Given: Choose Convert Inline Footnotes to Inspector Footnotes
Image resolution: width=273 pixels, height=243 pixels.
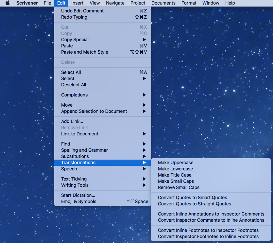Looking at the screenshot, I should (x=211, y=231).
